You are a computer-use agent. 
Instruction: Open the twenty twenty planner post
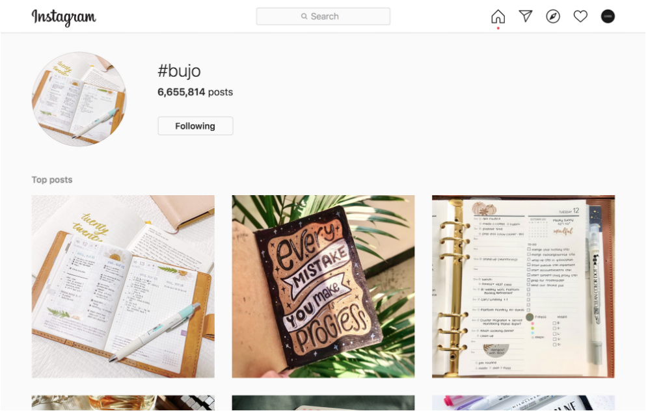pos(123,287)
